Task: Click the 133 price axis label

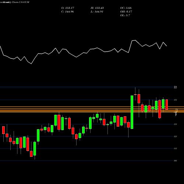Action: coord(176,124)
